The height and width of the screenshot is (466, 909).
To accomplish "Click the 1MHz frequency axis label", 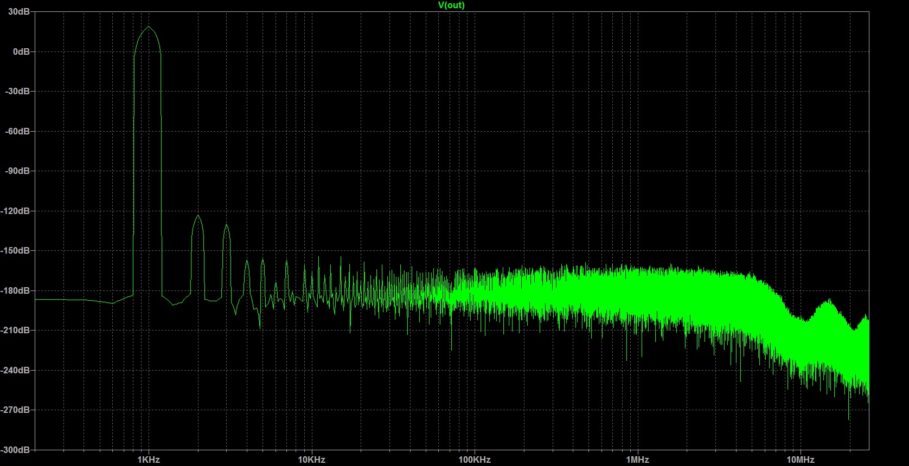I will click(x=637, y=459).
